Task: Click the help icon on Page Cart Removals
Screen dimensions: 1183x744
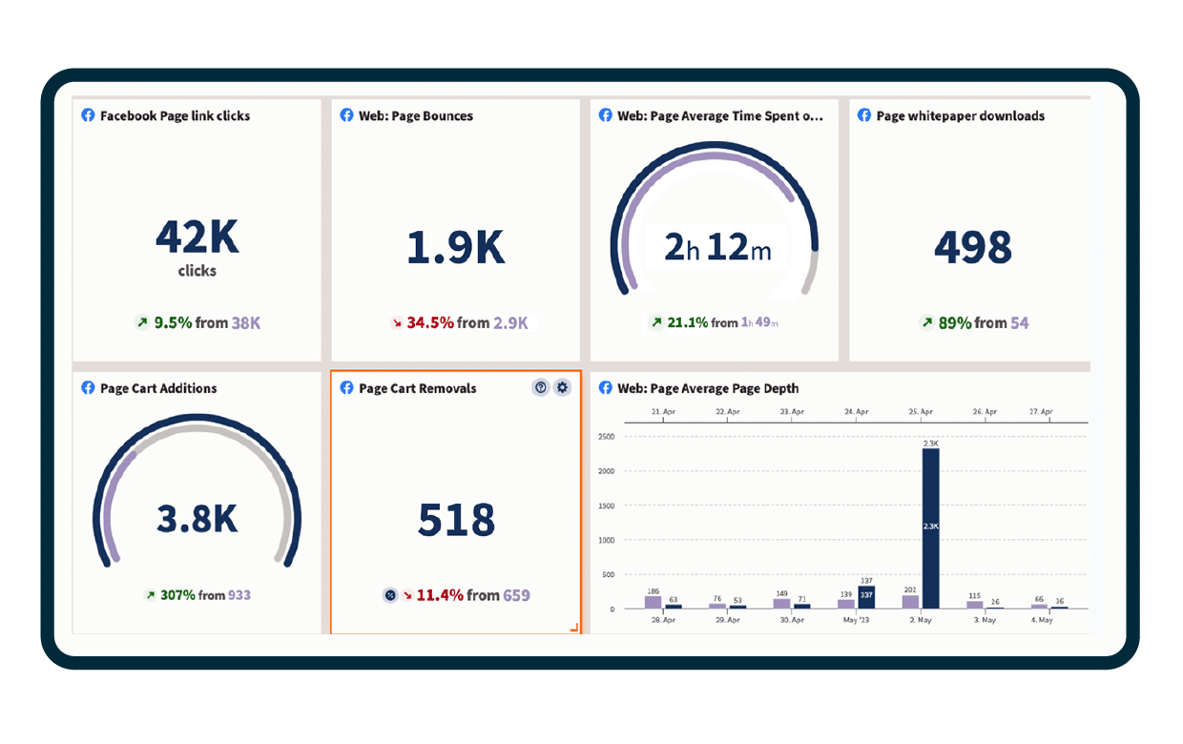Action: coord(541,387)
